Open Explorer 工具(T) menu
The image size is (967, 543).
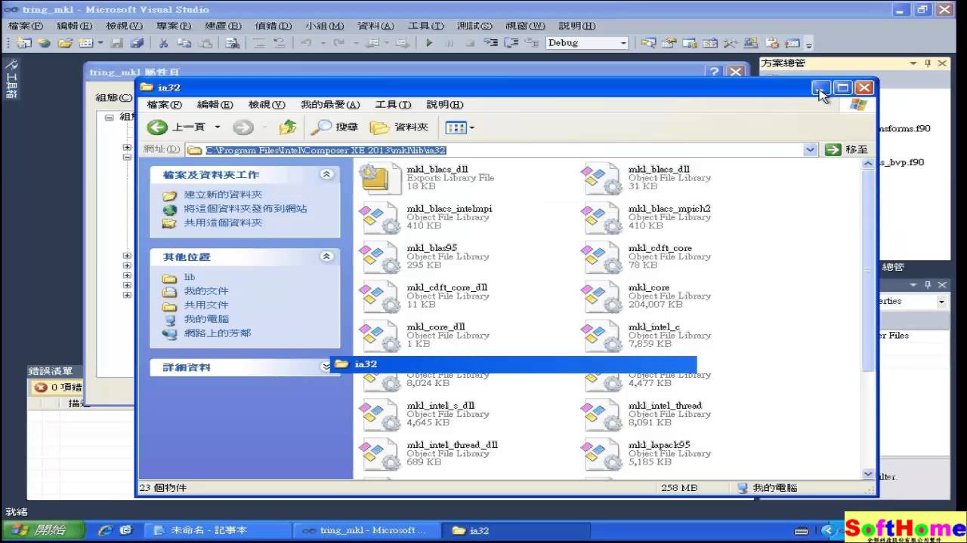coord(393,105)
